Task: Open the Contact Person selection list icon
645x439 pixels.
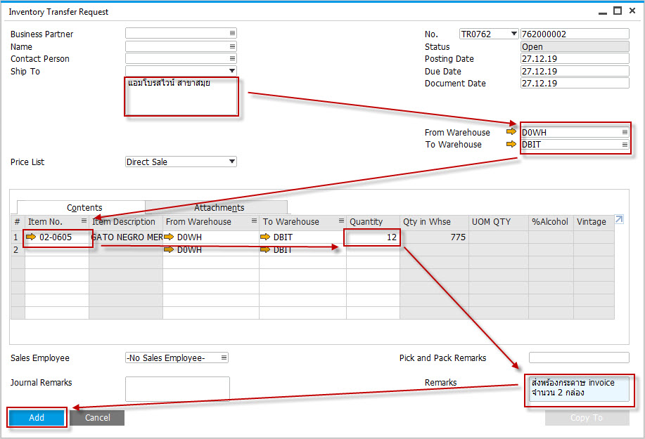Action: pos(232,58)
